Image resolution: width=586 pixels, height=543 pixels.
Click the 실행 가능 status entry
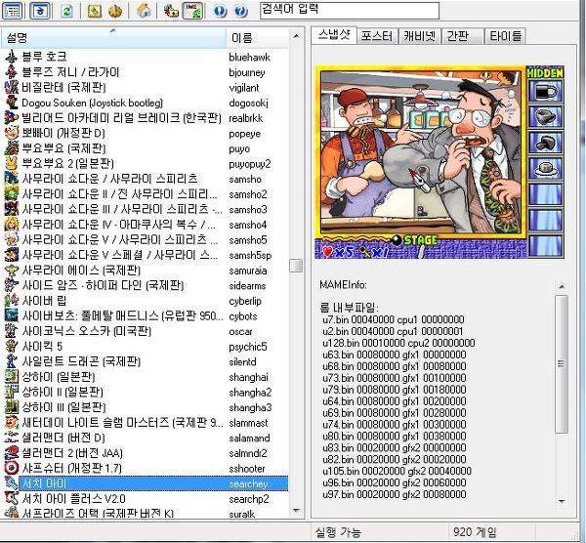pos(338,532)
